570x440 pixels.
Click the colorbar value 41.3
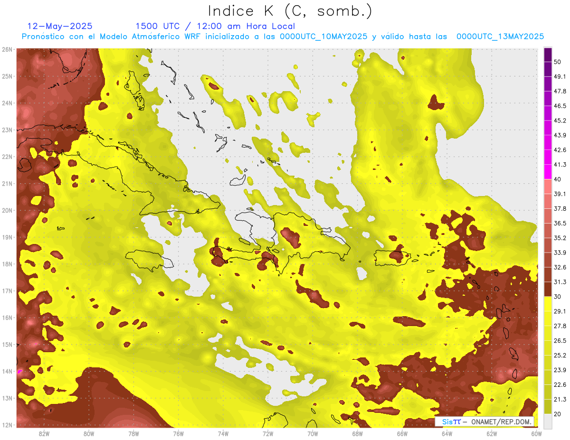point(560,165)
